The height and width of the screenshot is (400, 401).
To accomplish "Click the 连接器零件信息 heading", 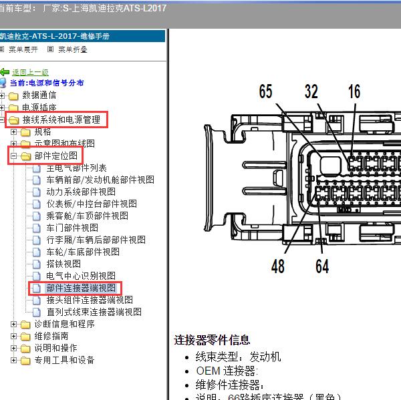I will (212, 340).
